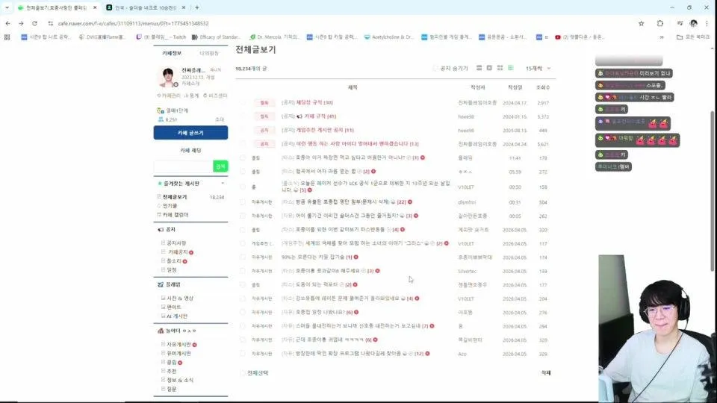
Task: Click the cafe profile thumbnail image
Action: pos(168,77)
